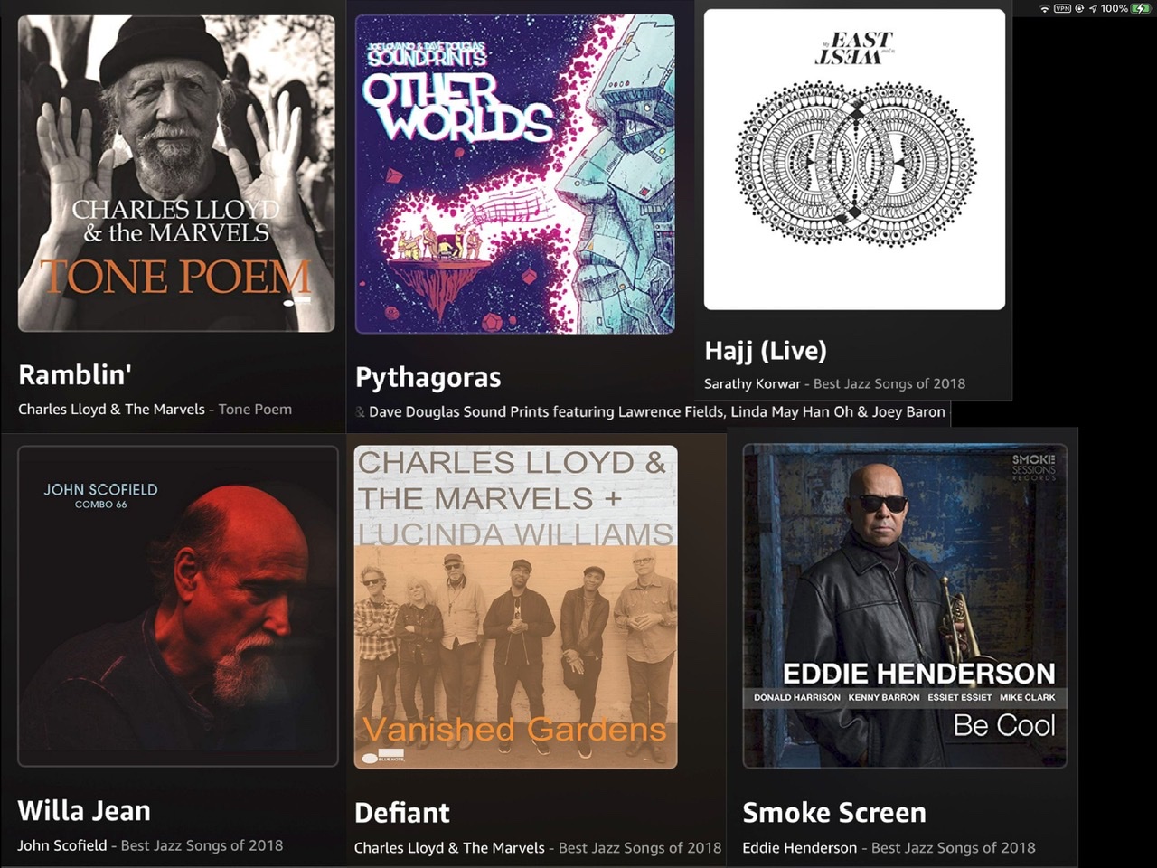Open Eddie Henderson artist link

coord(800,848)
